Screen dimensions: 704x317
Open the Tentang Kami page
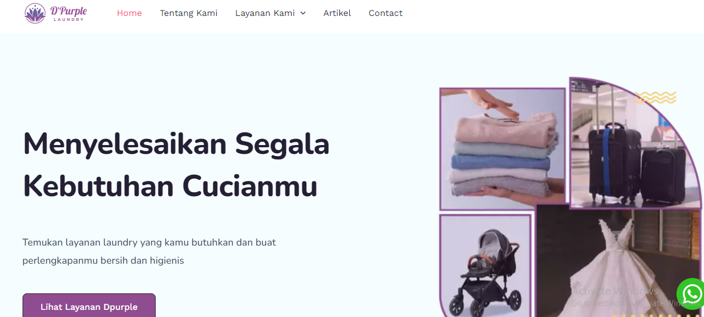[189, 13]
